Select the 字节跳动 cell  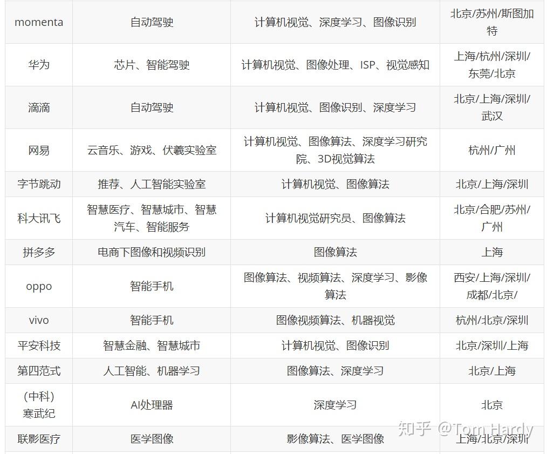click(x=39, y=184)
